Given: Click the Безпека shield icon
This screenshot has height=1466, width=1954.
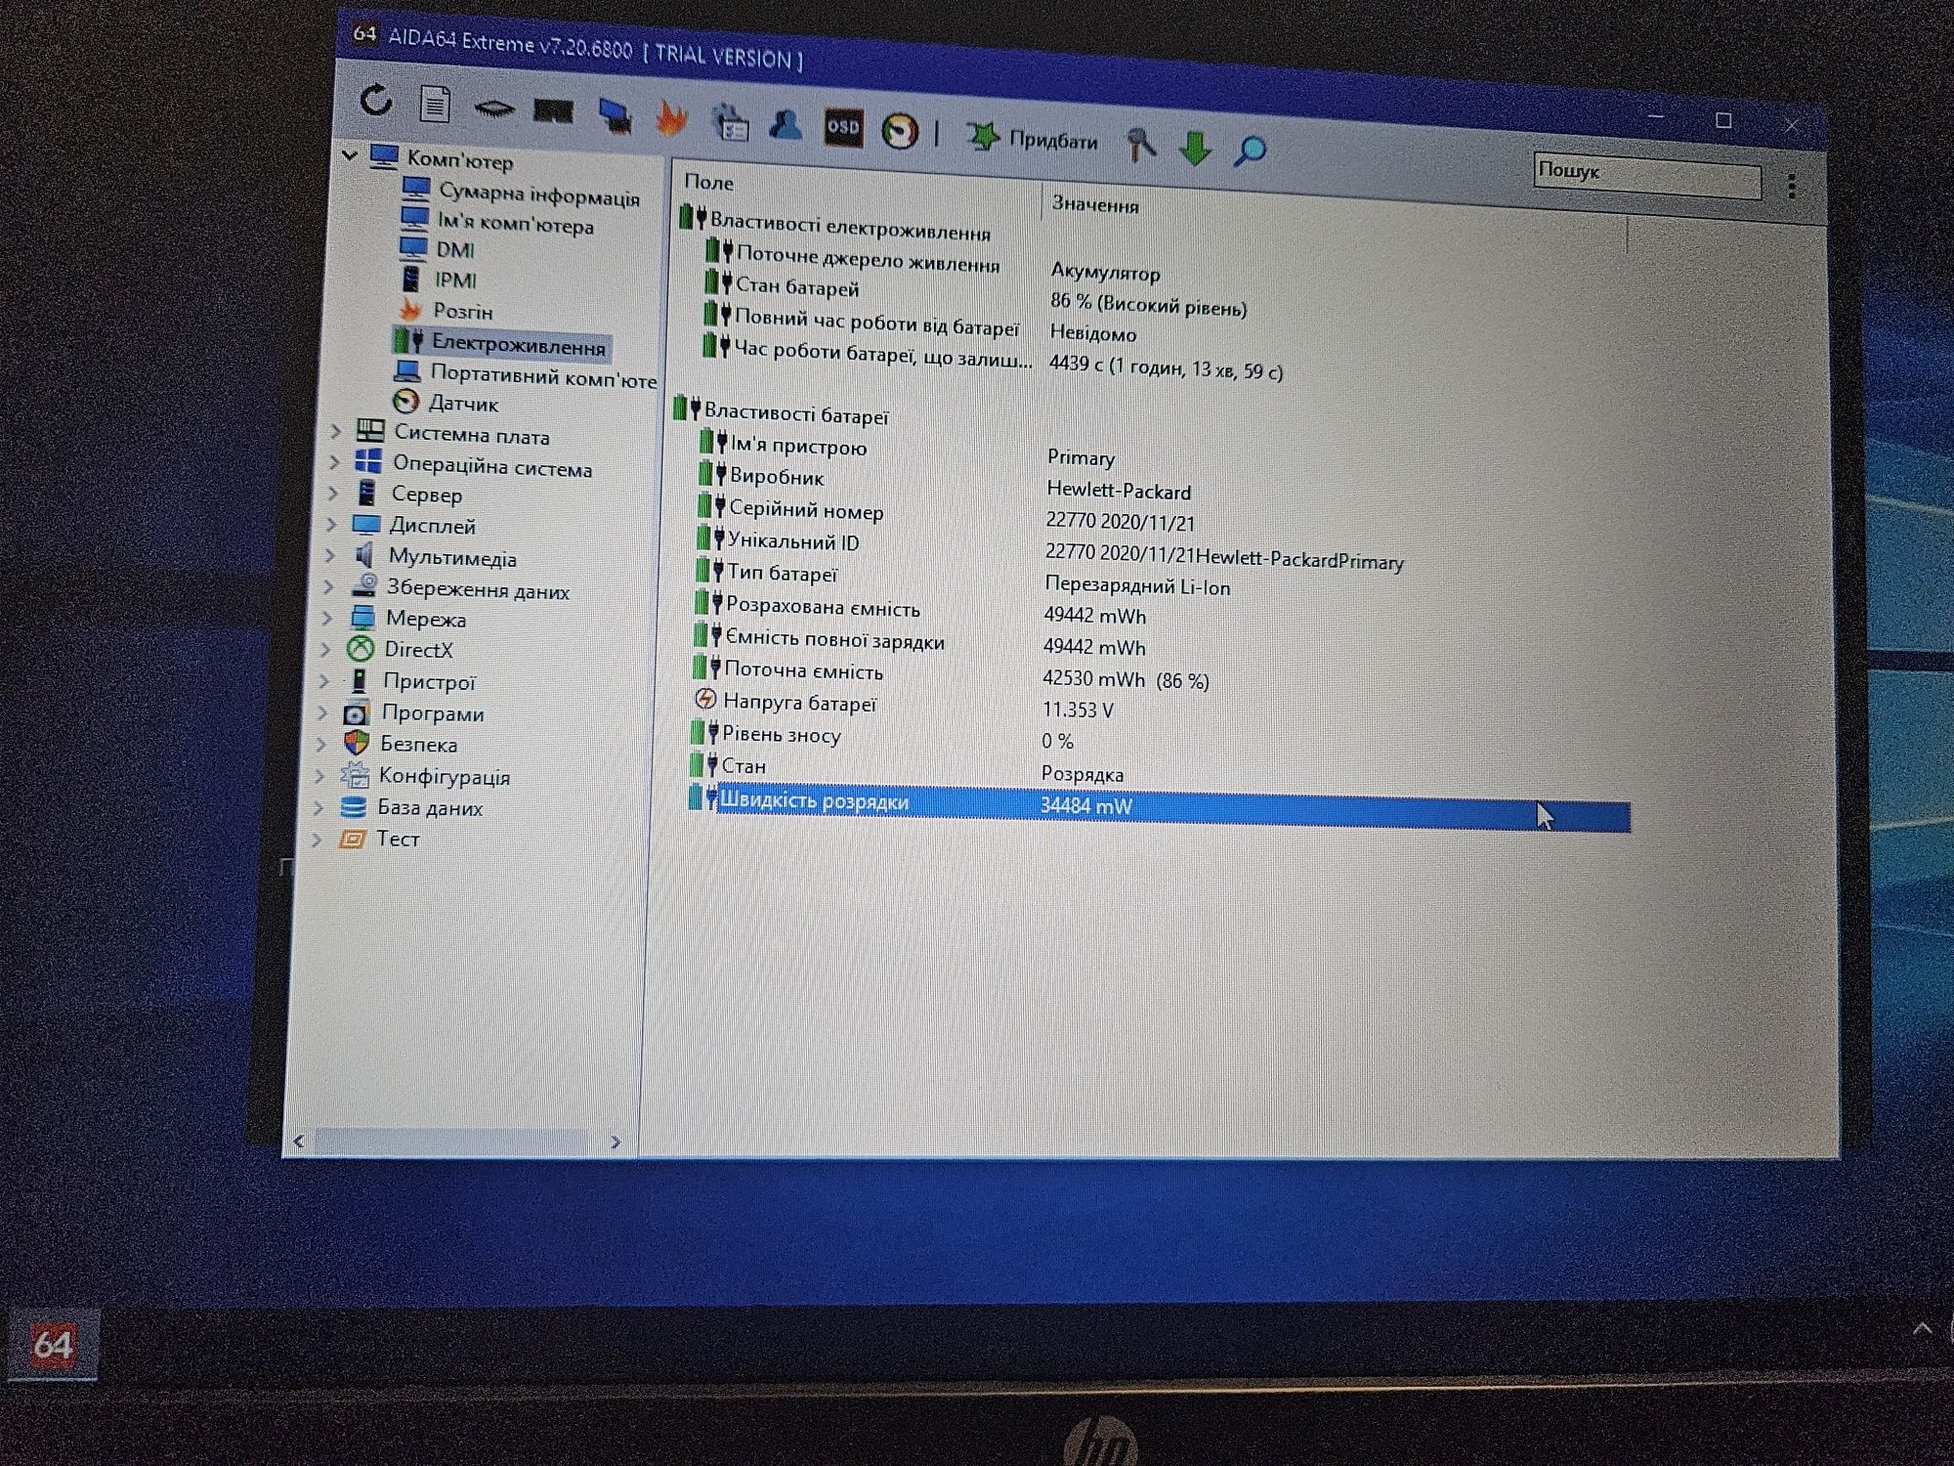Looking at the screenshot, I should coord(357,743).
